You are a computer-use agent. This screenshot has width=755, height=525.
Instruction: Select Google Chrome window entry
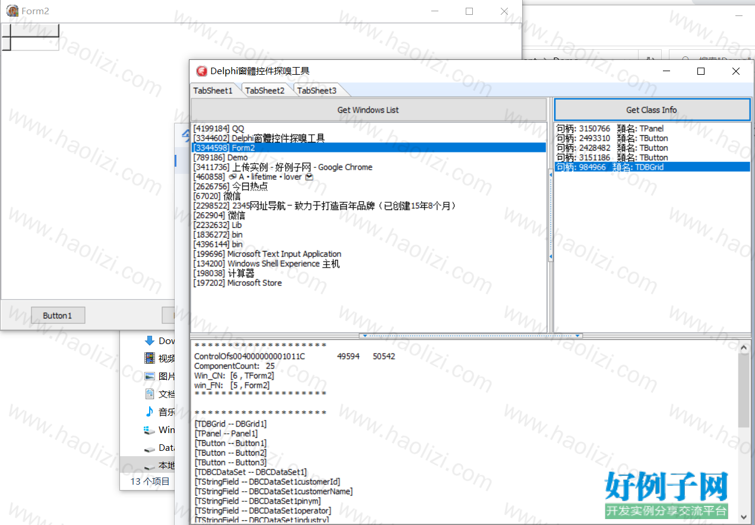coord(369,167)
